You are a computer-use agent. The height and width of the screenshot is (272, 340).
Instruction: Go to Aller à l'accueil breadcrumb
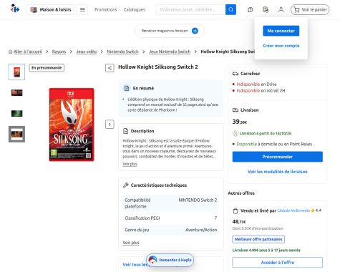pos(28,52)
